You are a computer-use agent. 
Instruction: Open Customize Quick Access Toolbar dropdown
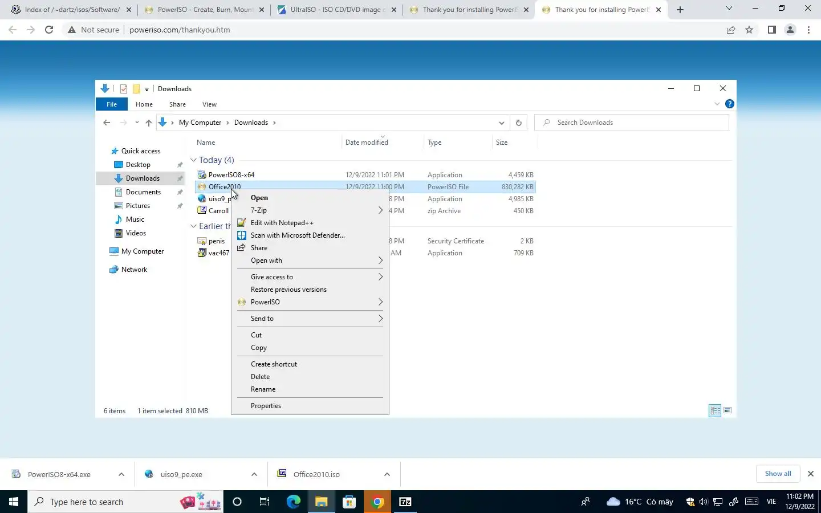click(147, 89)
